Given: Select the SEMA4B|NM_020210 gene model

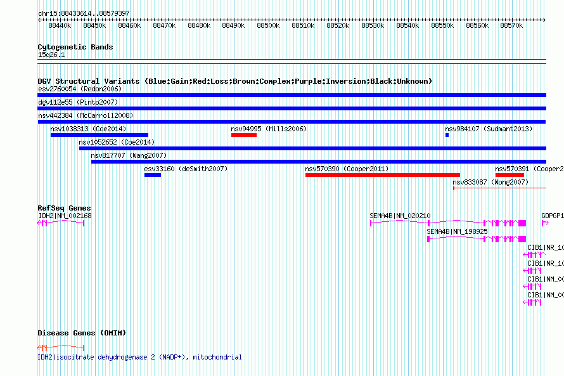Looking at the screenshot, I should tap(448, 223).
